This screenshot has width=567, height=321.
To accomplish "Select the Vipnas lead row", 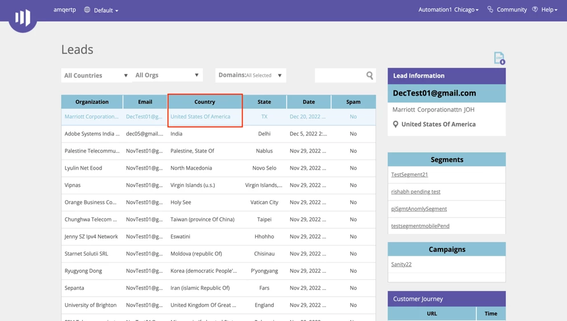I will pos(218,185).
